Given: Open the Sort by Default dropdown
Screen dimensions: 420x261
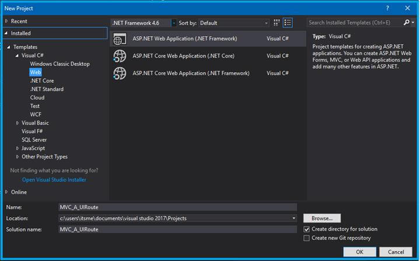Looking at the screenshot, I should [233, 23].
